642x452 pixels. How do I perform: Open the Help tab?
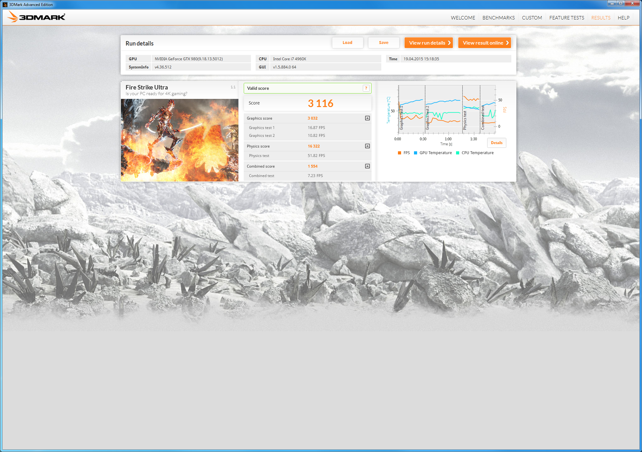(x=623, y=18)
